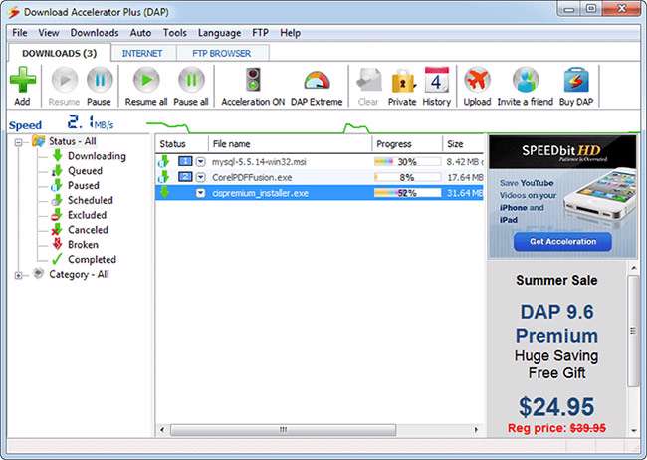Switch to the FTP BROWSER tab
Screen dimensions: 647x460
click(x=222, y=53)
